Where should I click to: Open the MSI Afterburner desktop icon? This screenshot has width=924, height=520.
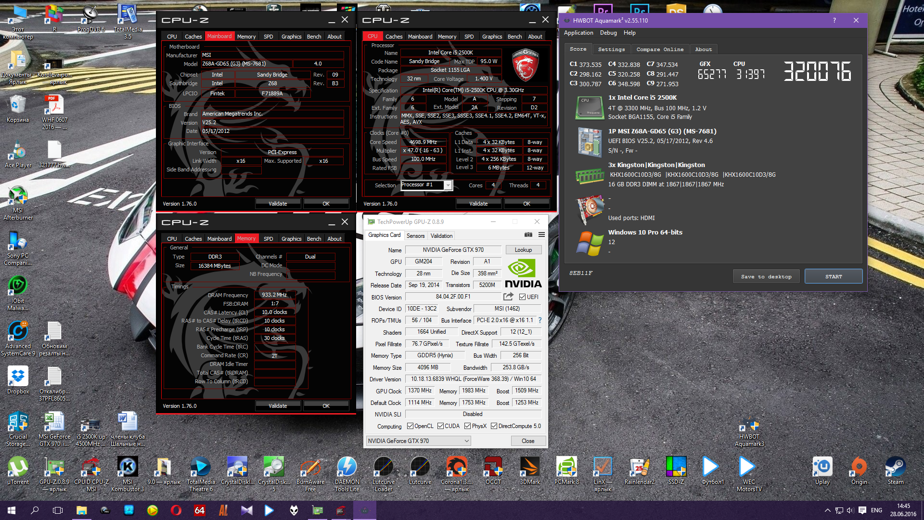[x=18, y=203]
